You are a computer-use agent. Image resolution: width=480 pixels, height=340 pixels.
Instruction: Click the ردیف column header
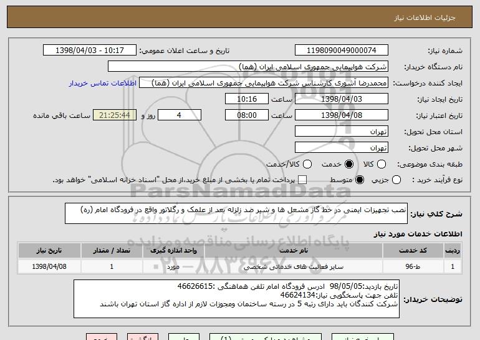[x=453, y=251]
